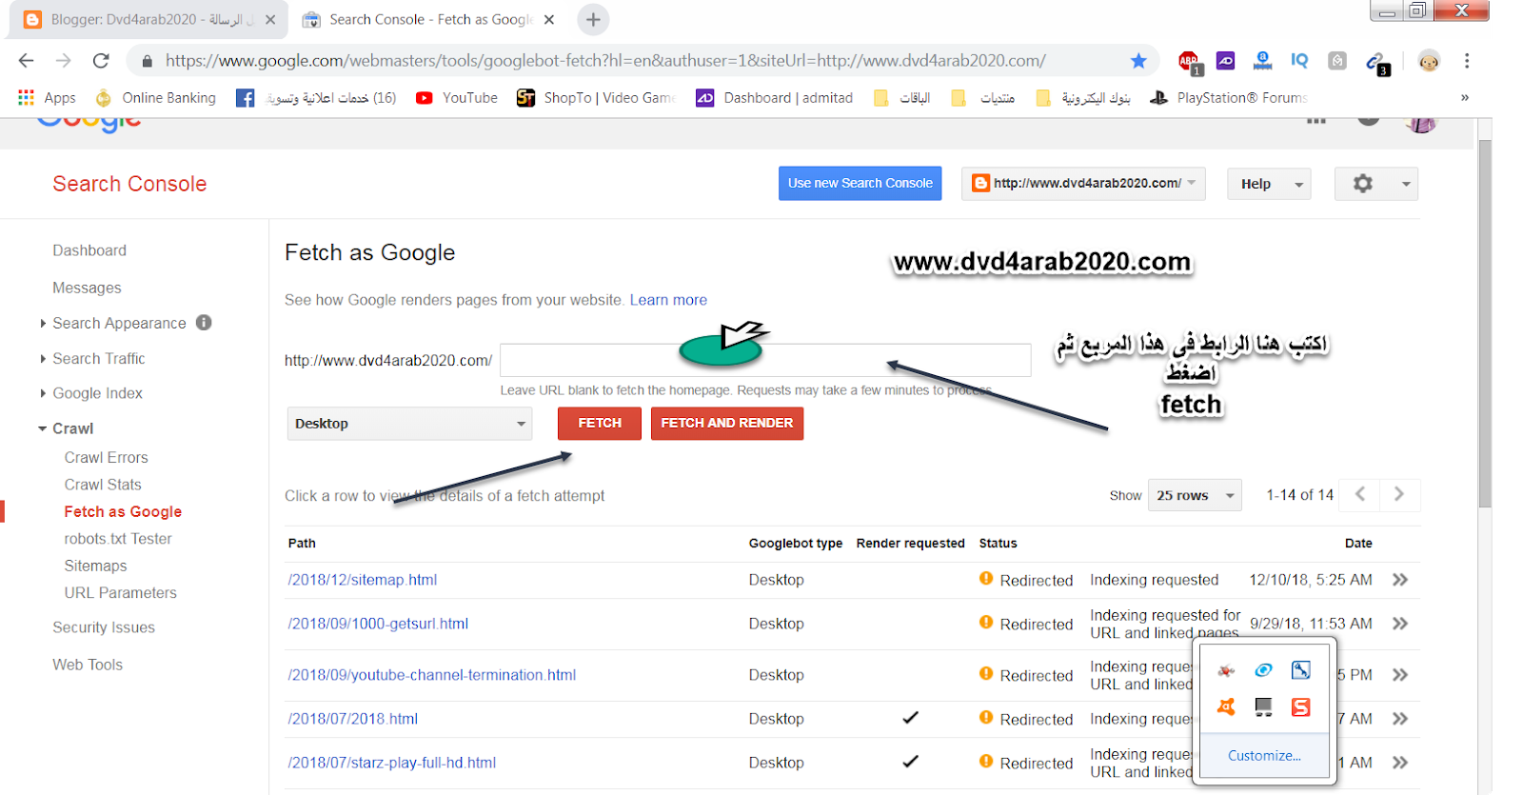Screen dimensions: 1523x795
Task: Click Customize in the tray popup
Action: pyautogui.click(x=1264, y=756)
